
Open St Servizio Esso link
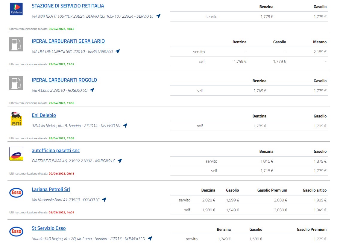48,228
